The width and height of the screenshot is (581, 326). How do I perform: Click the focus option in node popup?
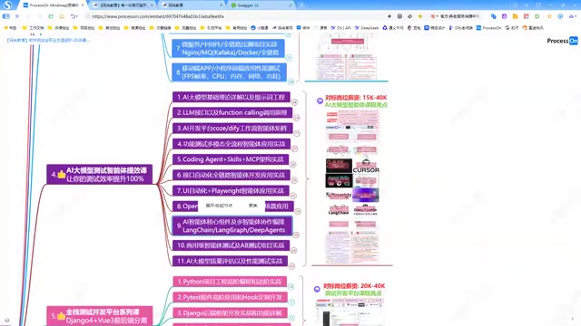coord(252,206)
